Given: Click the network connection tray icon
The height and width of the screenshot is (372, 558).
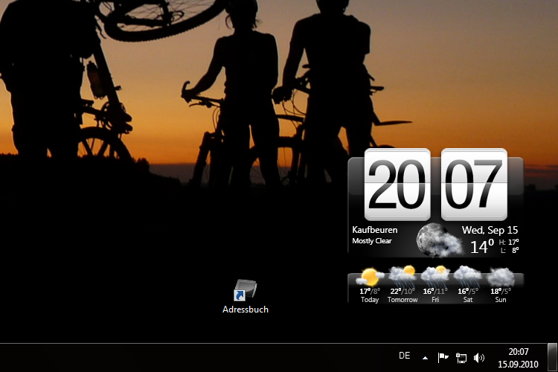Looking at the screenshot, I should 461,357.
